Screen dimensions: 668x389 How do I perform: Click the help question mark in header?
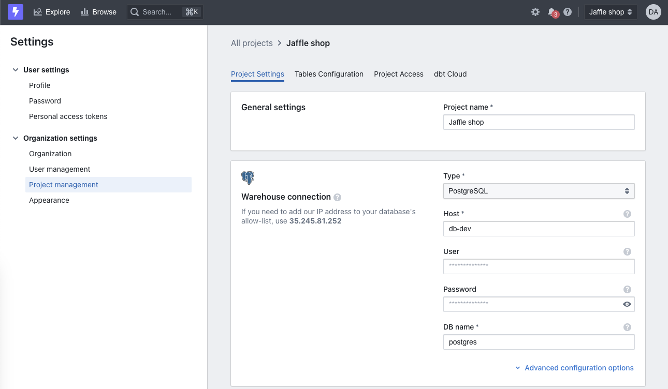pos(568,12)
